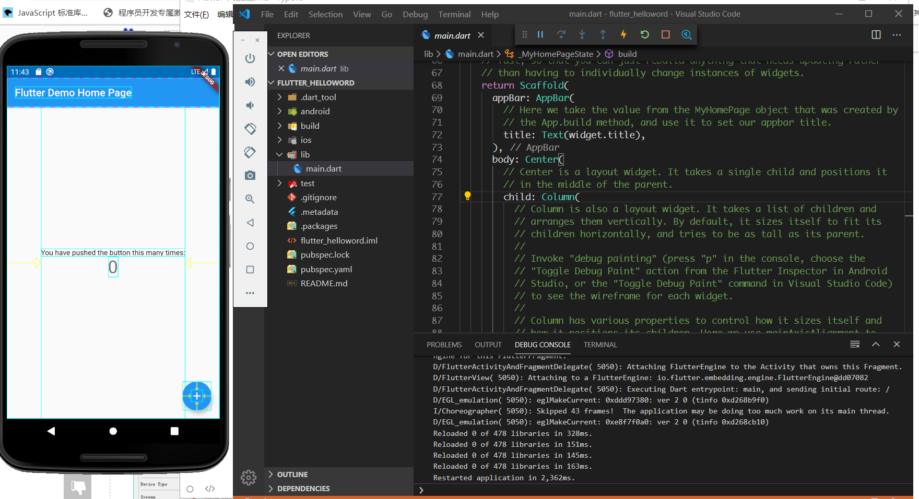The height and width of the screenshot is (499, 919).
Task: Close the bottom panel
Action: (897, 344)
